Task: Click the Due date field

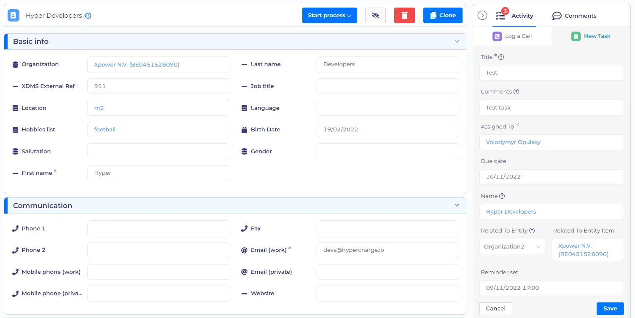Action: [552, 177]
